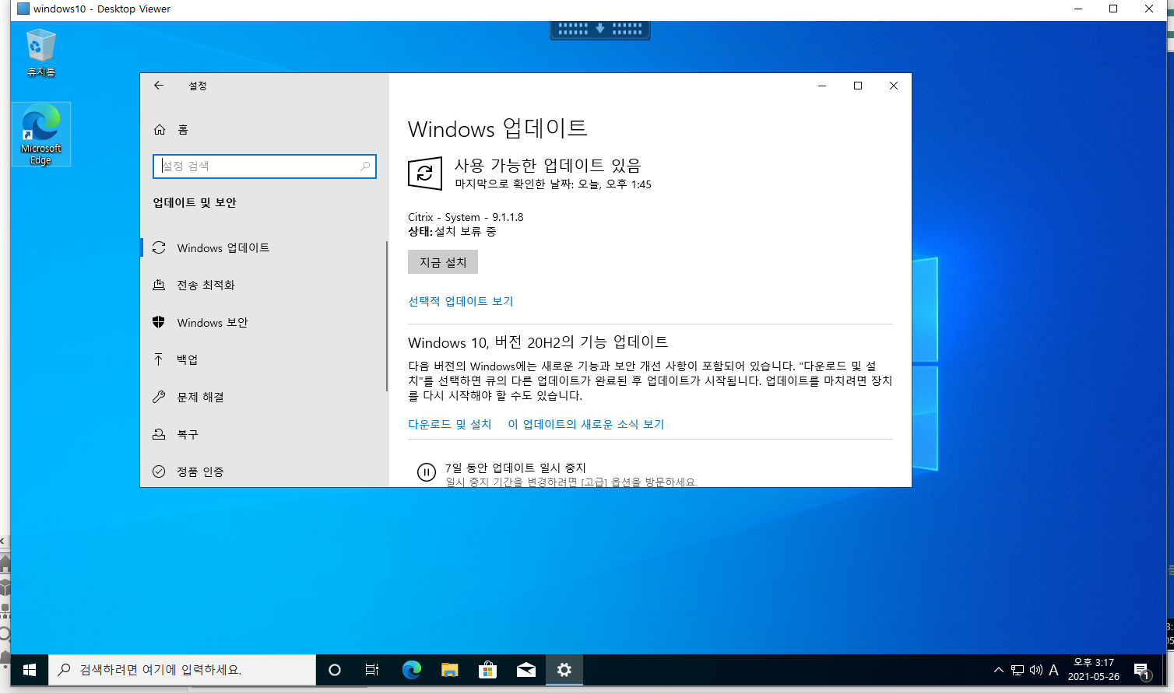Focus the Settings search field
Screen dimensions: 1174x694
tap(265, 166)
